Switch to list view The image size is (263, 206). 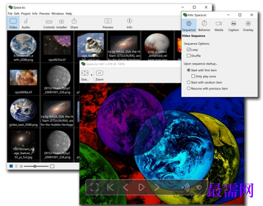click(16, 166)
